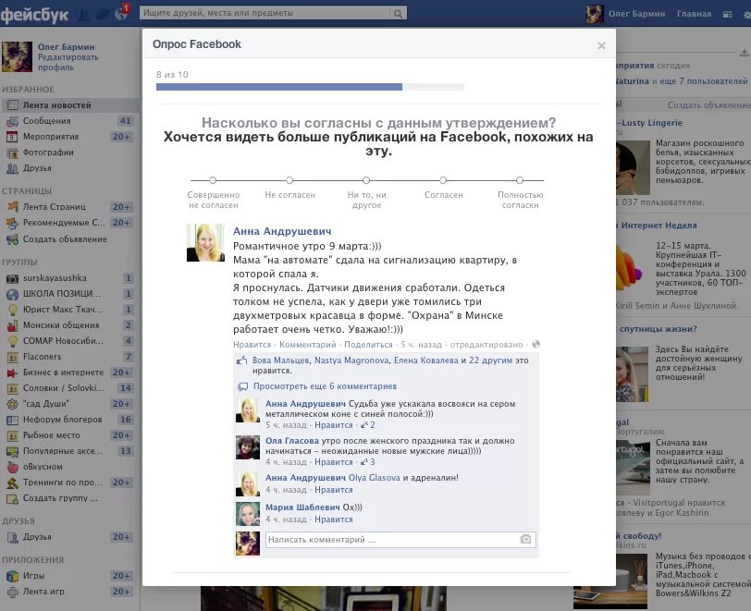Click the camera icon in the comment box
The height and width of the screenshot is (611, 751).
[525, 540]
